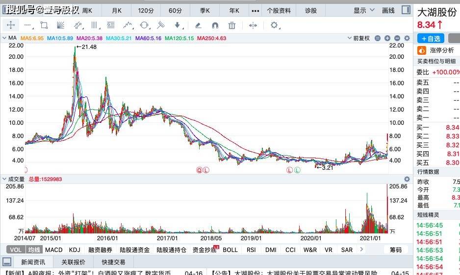
Task: Click the zoom-in plus icon on MA bar
Action: tap(387, 38)
